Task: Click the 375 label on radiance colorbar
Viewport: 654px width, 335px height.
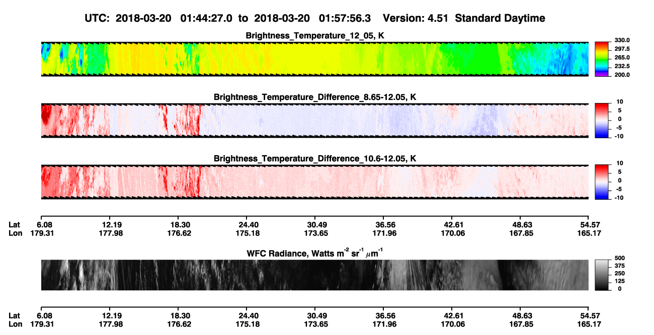Action: point(619,266)
